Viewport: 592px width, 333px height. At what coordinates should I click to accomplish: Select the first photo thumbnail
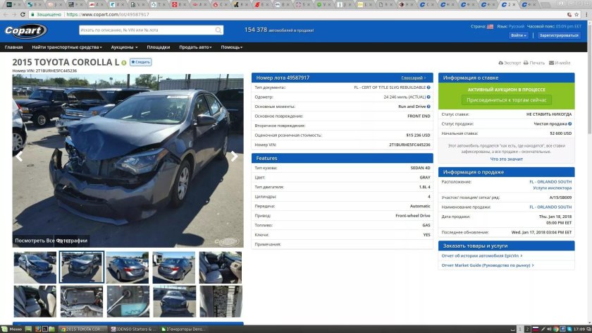[35, 267]
